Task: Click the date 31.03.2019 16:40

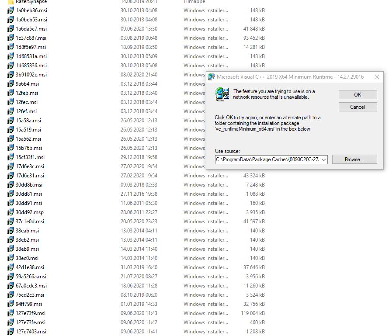Action: [139, 267]
